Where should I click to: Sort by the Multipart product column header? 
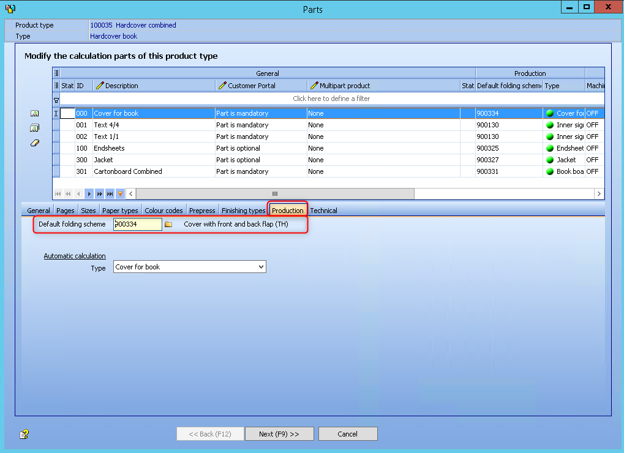[x=383, y=86]
